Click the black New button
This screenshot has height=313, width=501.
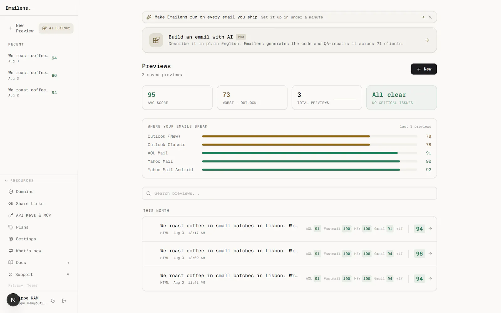pos(424,69)
